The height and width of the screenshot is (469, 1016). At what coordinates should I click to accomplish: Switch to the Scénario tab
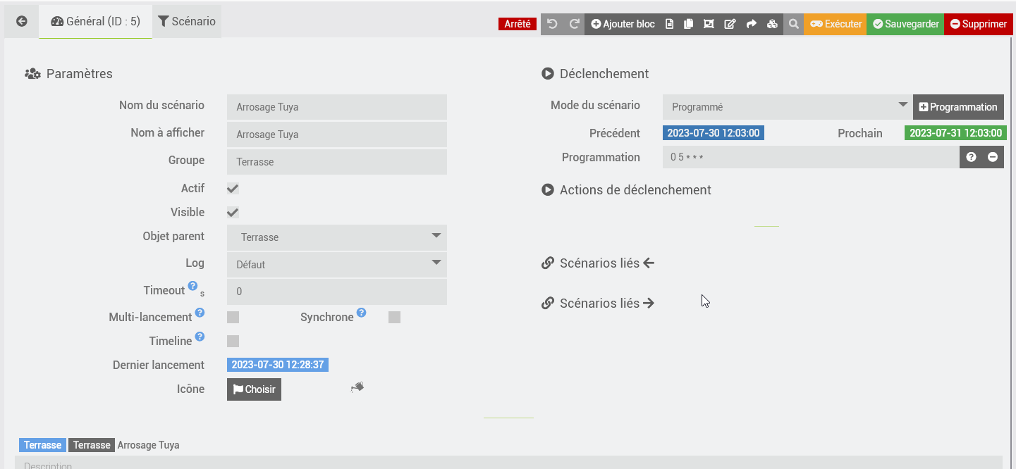coord(187,22)
